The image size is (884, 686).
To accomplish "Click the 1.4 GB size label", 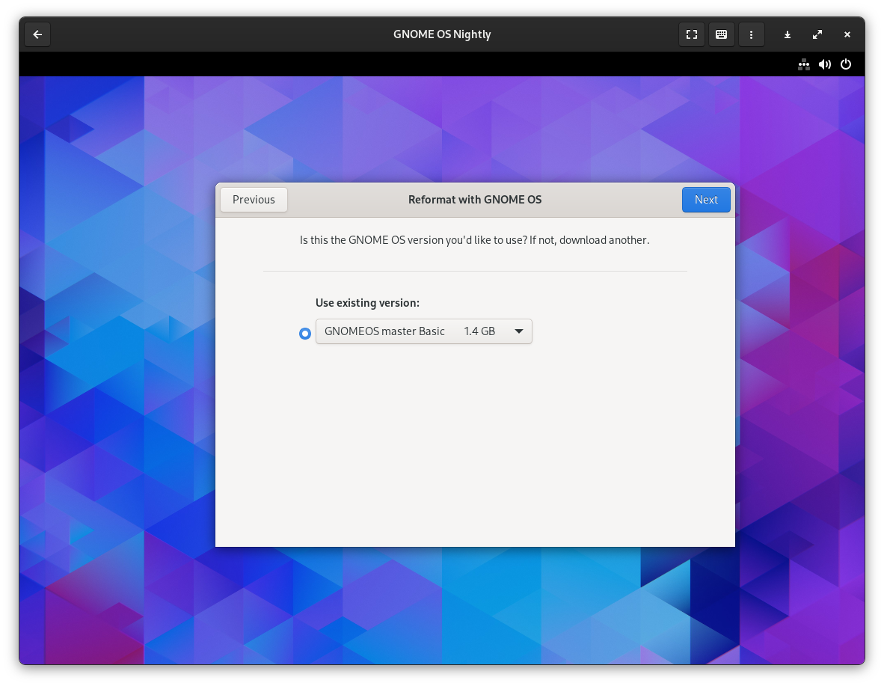I will click(x=480, y=331).
